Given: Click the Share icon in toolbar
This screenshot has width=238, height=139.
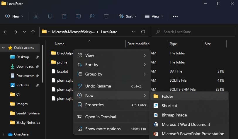Looking at the screenshot, I should [x=92, y=16].
